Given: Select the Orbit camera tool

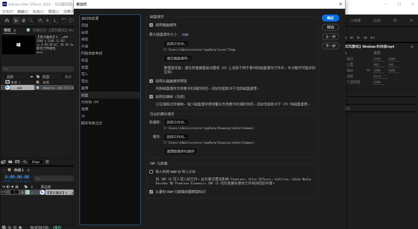Looking at the screenshot, I should (x=40, y=20).
